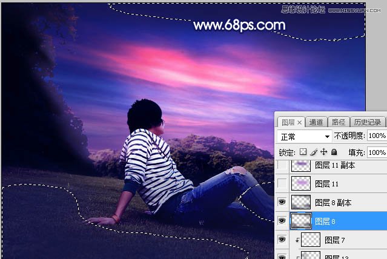Image resolution: width=387 pixels, height=259 pixels.
Task: Click the clipping mask arrow on 图层 7
Action: click(297, 240)
